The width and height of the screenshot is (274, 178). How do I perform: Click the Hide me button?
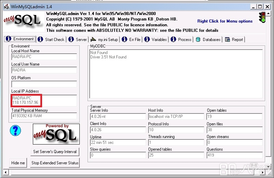click(18, 163)
